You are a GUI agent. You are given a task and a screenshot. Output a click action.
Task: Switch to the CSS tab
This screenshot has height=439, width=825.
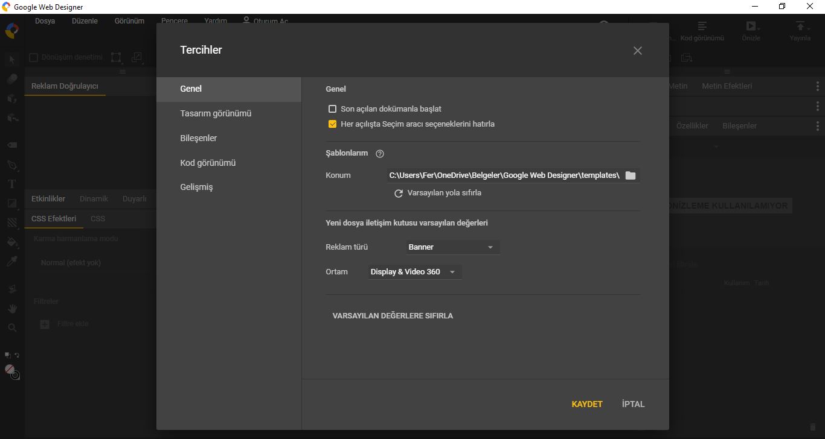pos(98,219)
